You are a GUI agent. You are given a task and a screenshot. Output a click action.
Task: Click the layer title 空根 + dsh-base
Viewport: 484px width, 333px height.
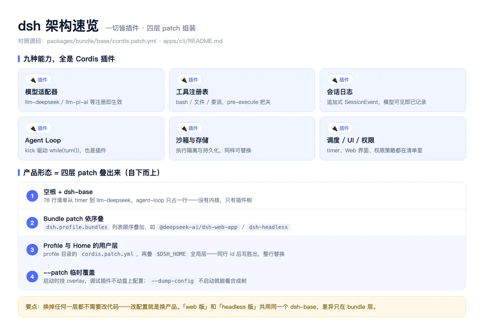coord(68,192)
